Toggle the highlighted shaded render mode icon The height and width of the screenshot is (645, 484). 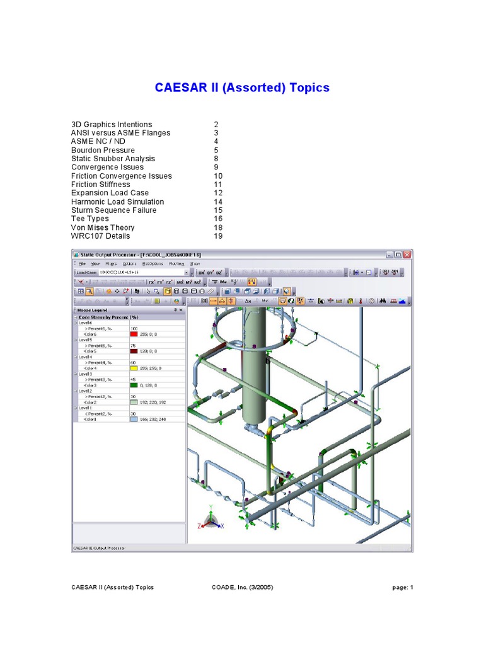click(x=168, y=291)
